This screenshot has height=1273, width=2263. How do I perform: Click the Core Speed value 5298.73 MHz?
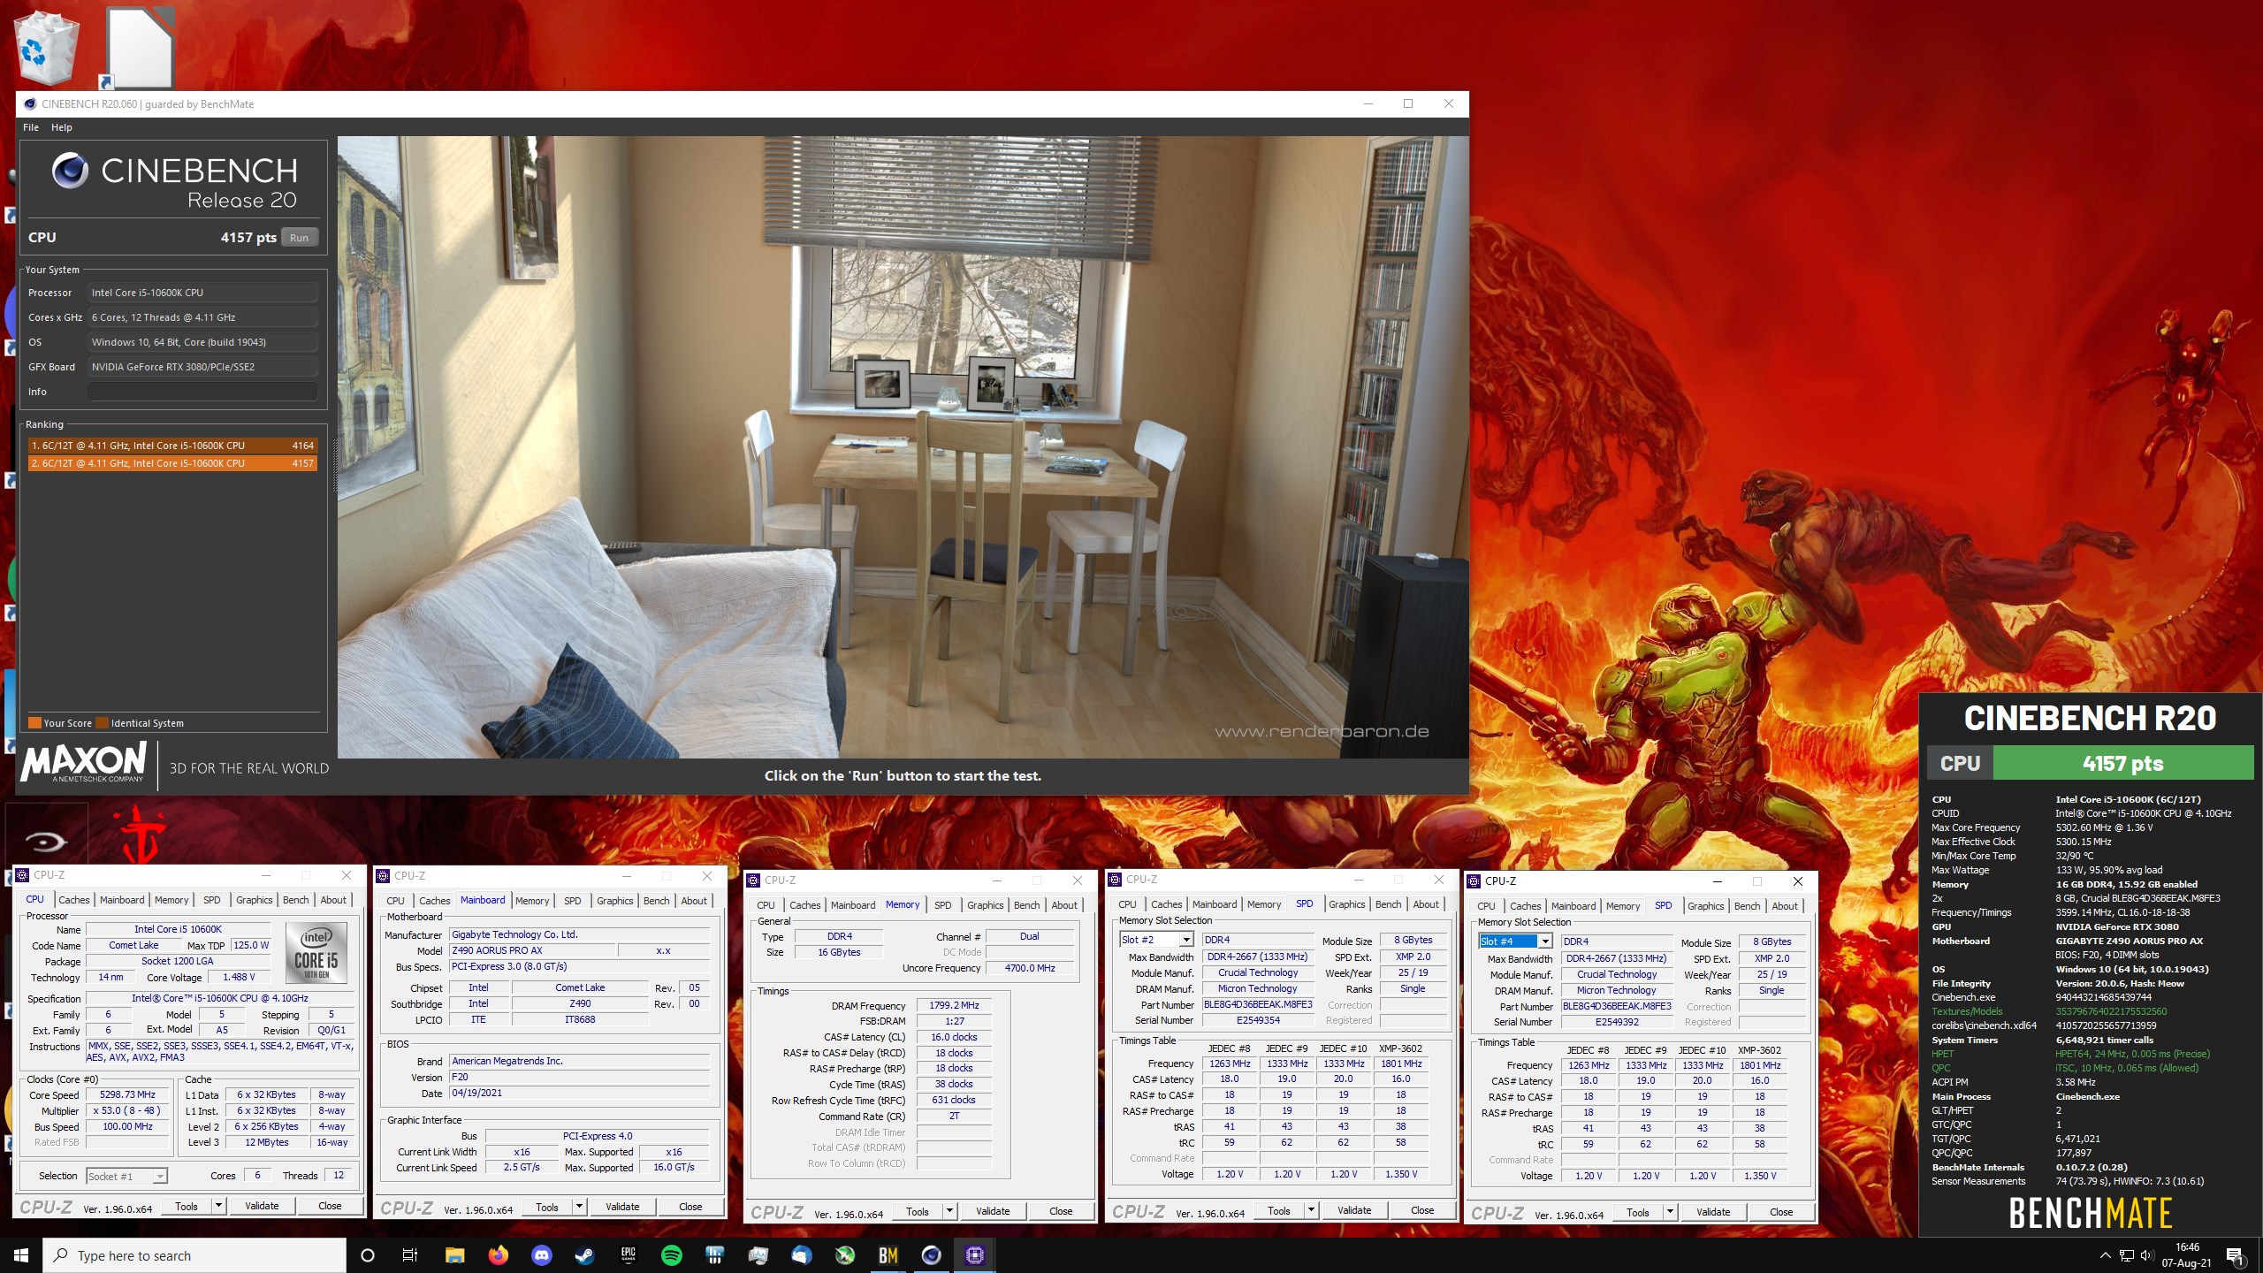[x=127, y=1094]
